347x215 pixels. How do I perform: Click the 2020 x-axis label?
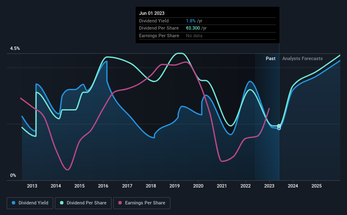click(198, 186)
